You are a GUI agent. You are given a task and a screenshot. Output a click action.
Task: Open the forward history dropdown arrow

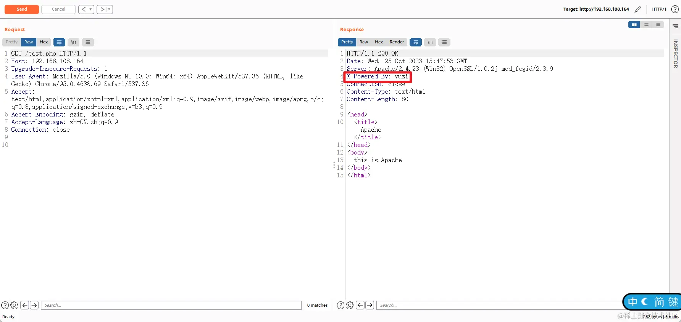[x=110, y=9]
